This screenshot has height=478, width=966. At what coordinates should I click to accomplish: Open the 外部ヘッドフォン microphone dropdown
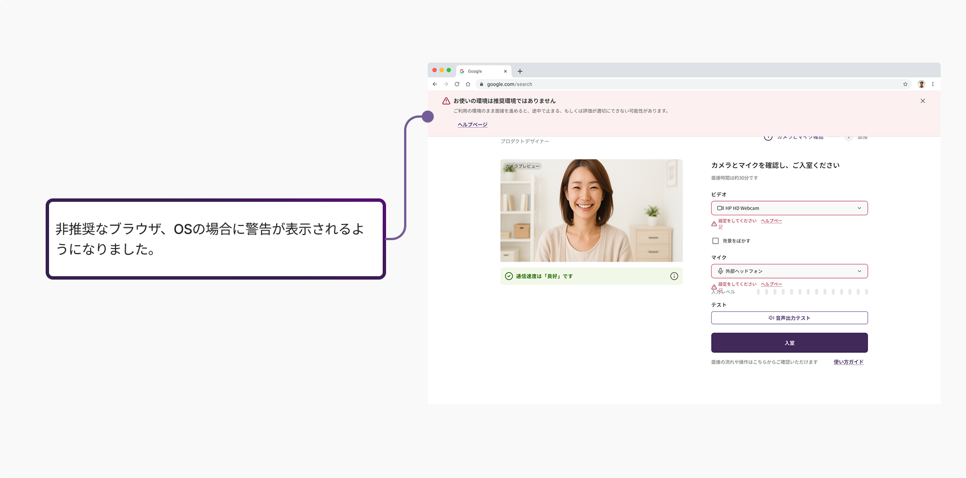(x=789, y=271)
